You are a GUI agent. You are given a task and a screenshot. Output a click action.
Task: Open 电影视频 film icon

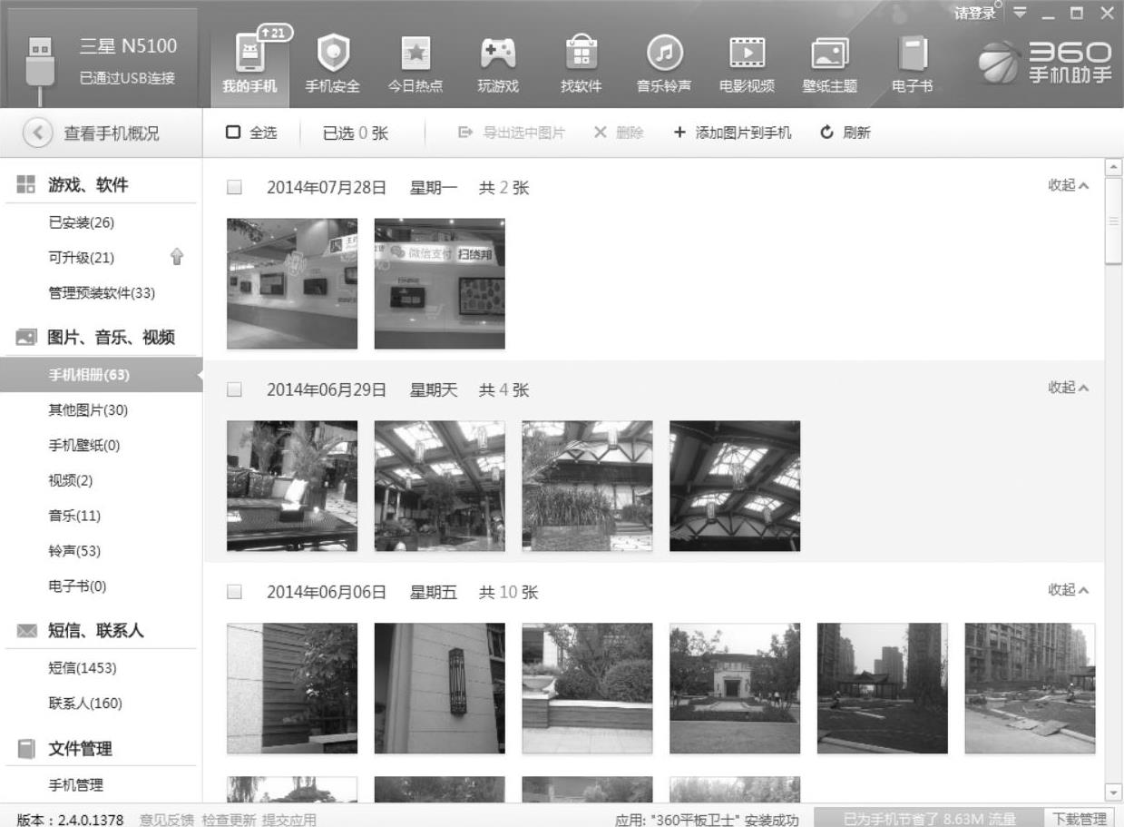click(x=747, y=54)
